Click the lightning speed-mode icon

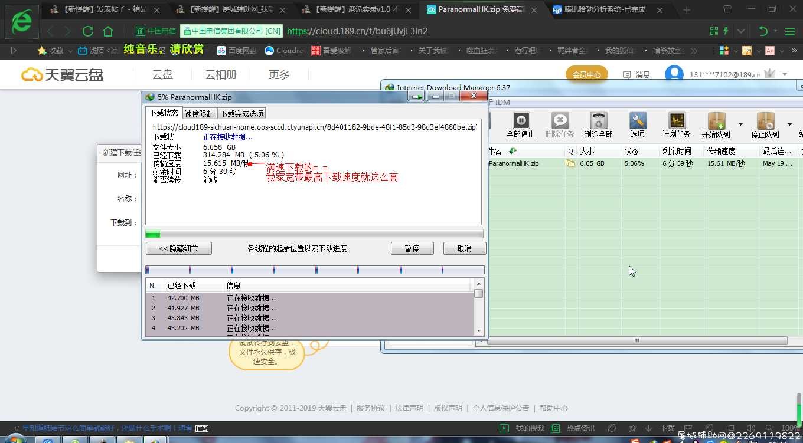tap(726, 31)
